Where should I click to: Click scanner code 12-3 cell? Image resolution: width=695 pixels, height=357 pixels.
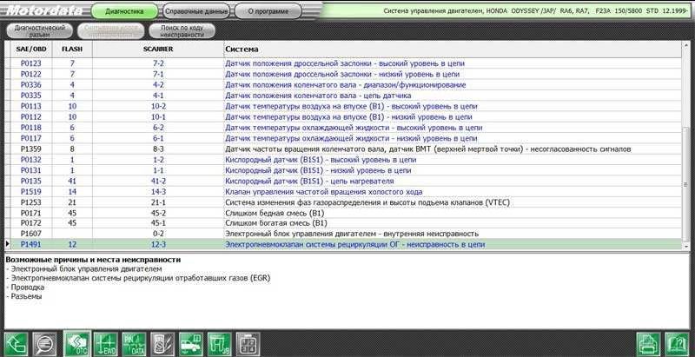tap(158, 244)
